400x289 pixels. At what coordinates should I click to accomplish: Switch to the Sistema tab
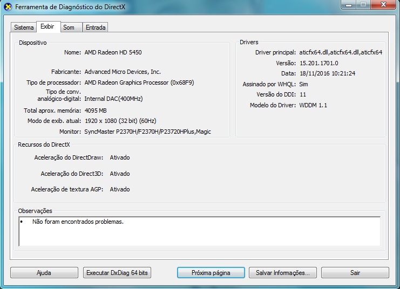(24, 27)
